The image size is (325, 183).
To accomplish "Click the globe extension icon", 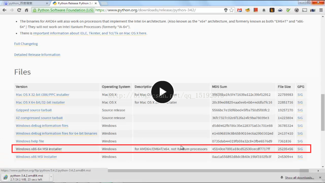I will (x=296, y=10).
